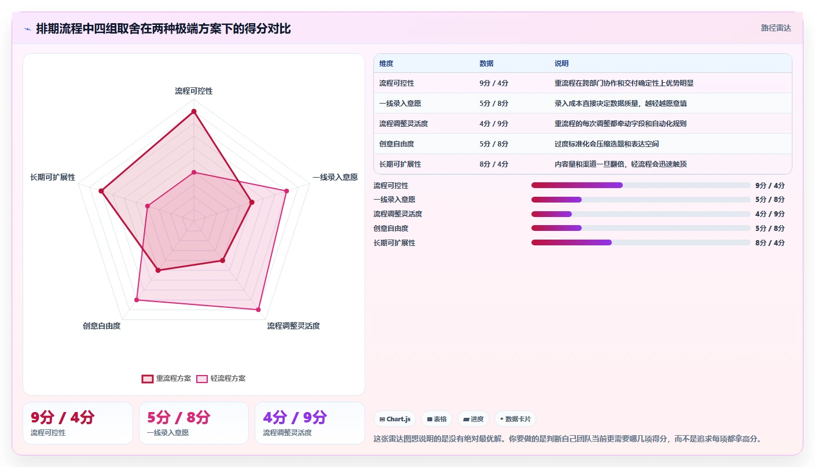815x467 pixels.
Task: Click the radar axis label 长期可扩展性
Action: (53, 177)
